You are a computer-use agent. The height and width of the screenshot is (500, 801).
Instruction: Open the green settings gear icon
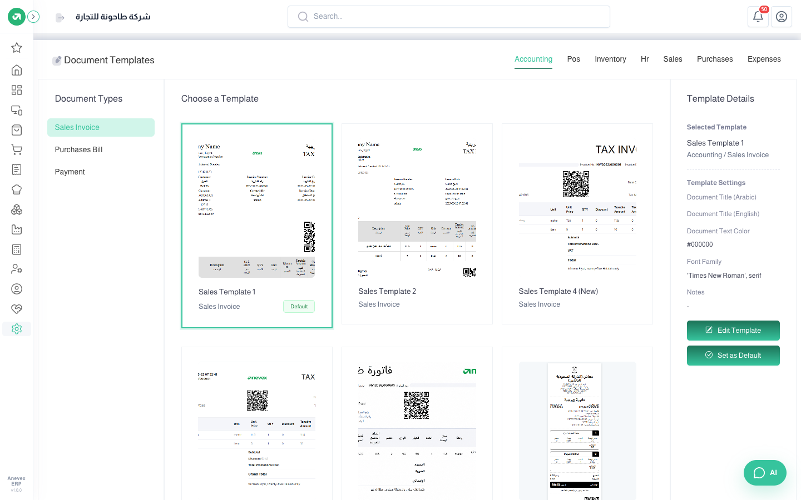[x=17, y=329]
